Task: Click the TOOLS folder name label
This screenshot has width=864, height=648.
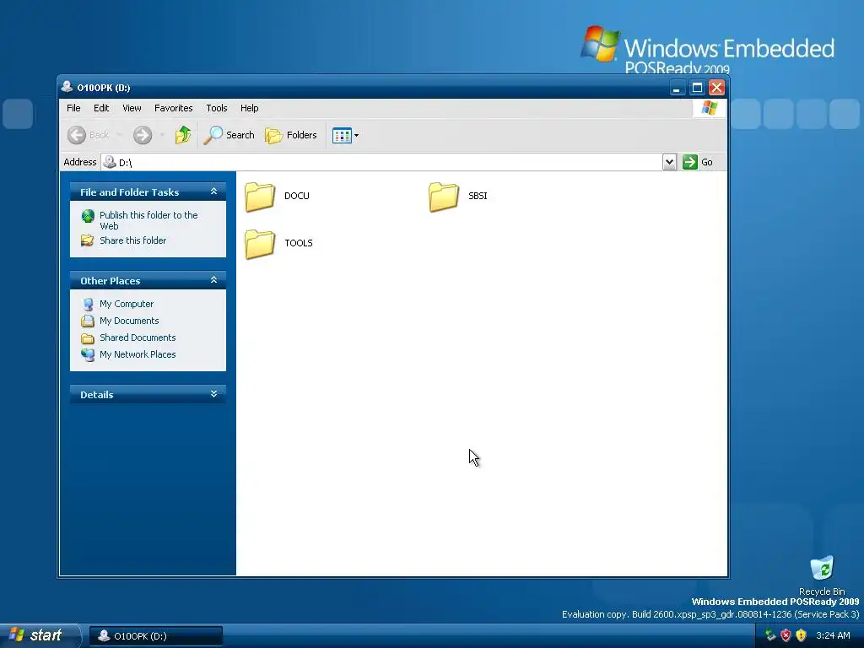Action: [298, 243]
